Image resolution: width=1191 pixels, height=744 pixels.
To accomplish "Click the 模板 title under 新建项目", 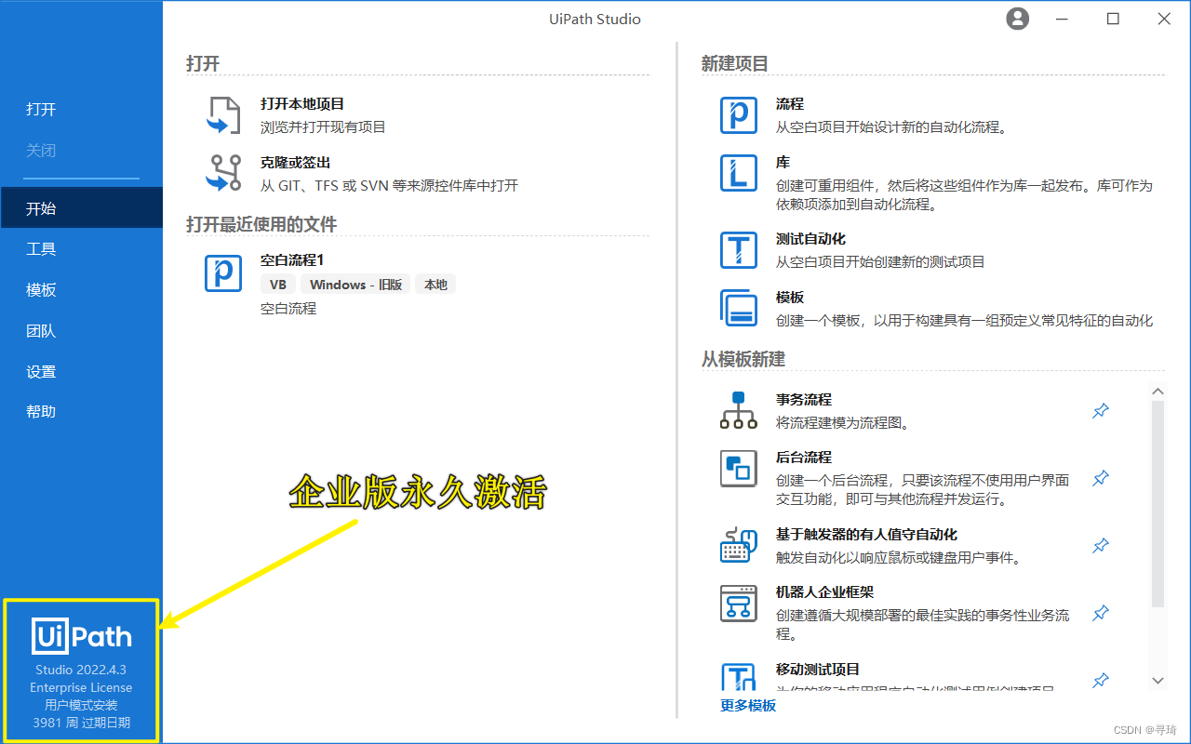I will tap(790, 298).
